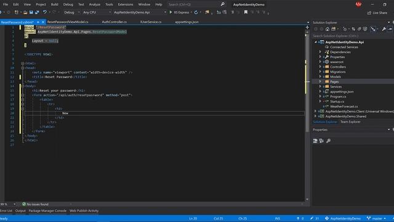Click Collapse All icon in Solution Explorer
Image resolution: width=394 pixels, height=222 pixels.
360,29
